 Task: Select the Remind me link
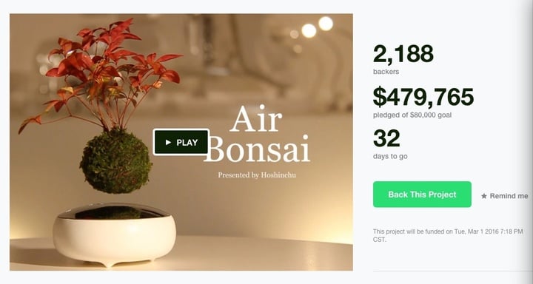point(505,196)
